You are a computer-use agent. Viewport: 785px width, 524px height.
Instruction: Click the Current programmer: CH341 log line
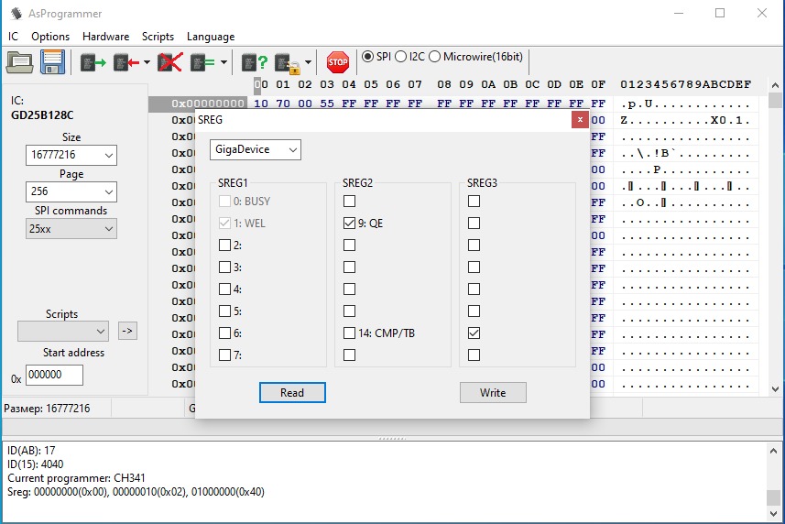[x=76, y=478]
